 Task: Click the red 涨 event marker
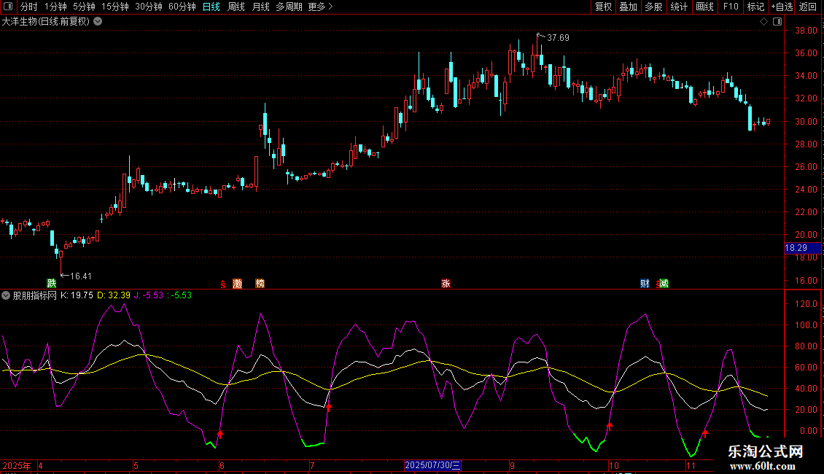[446, 283]
